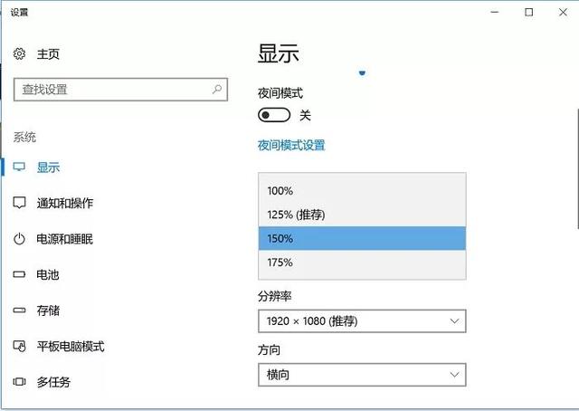Select 150% scale in the list
Image resolution: width=579 pixels, height=411 pixels.
(361, 238)
